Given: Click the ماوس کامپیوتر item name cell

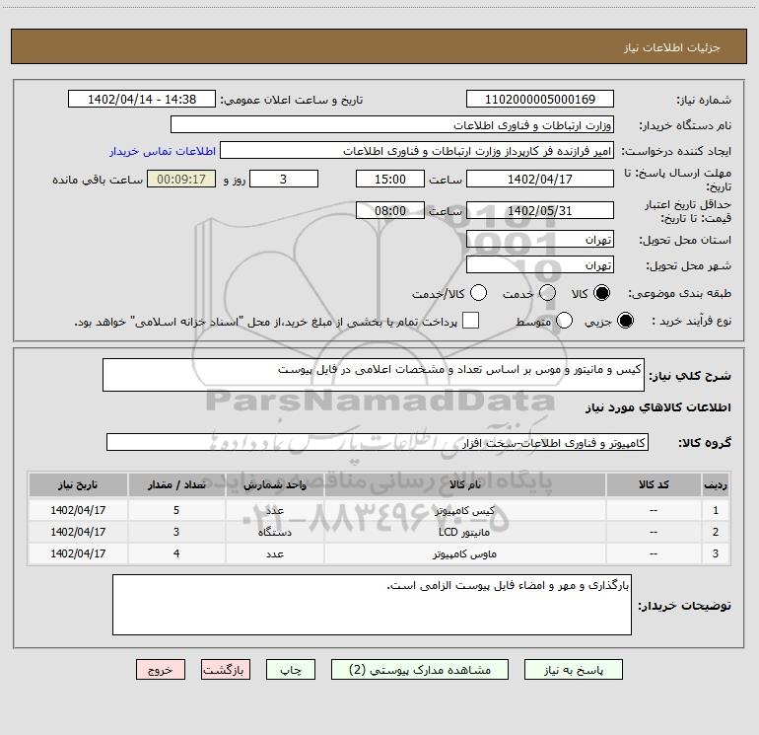Looking at the screenshot, I should click(x=464, y=553).
